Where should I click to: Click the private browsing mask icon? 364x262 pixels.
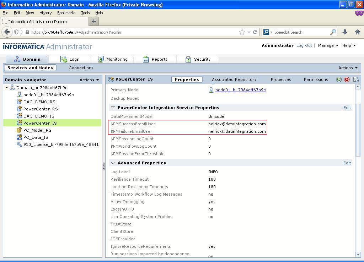359,13
